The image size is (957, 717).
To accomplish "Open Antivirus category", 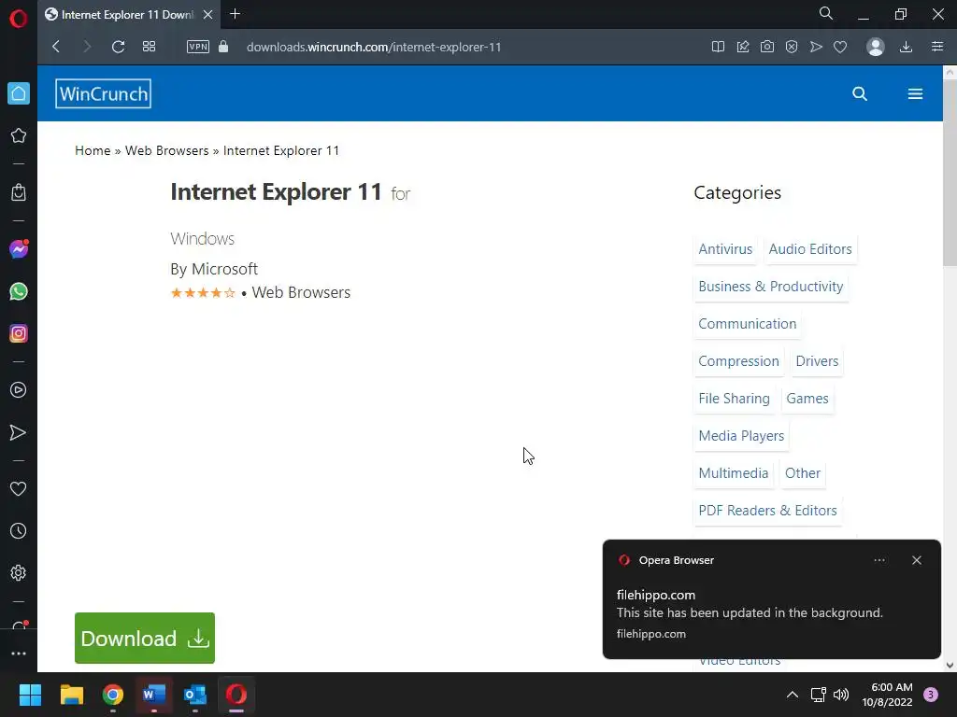I will tap(725, 249).
